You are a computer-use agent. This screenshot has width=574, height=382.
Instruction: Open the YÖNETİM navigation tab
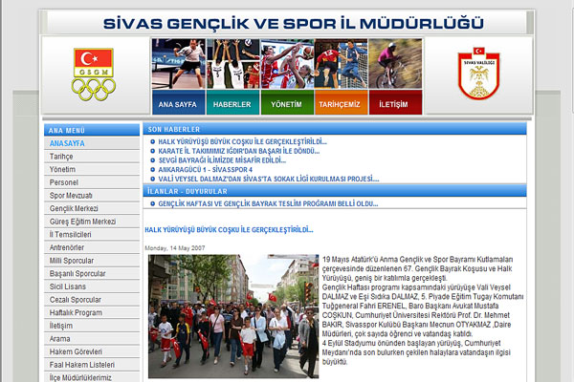287,103
